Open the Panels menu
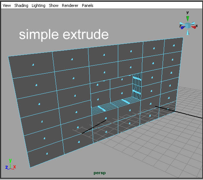Image resolution: width=203 pixels, height=180 pixels. coord(88,5)
